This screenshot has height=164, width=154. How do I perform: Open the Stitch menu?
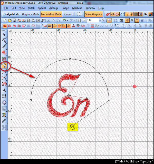(31, 8)
